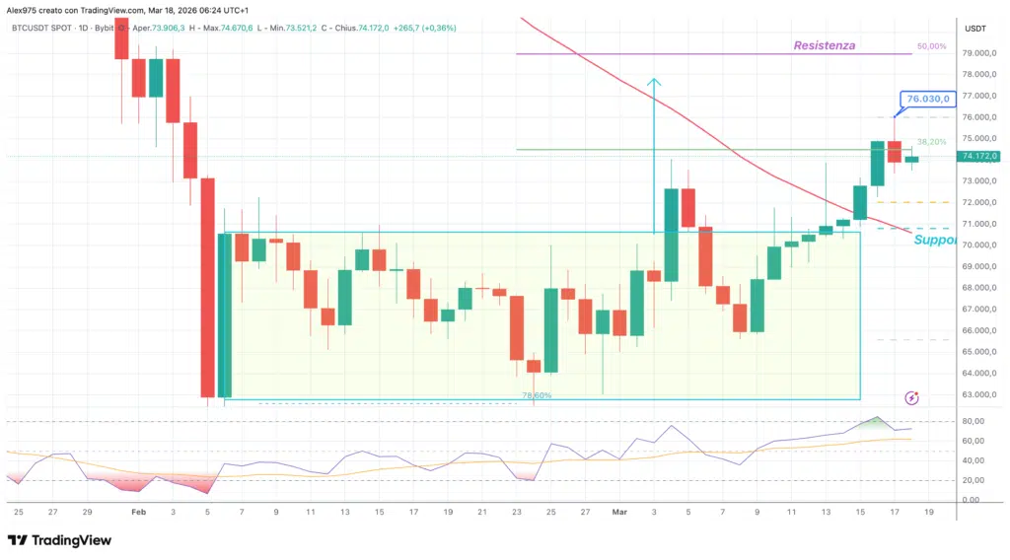Select the 78,60% Fibonacci label
The image size is (1010, 560).
pos(537,395)
